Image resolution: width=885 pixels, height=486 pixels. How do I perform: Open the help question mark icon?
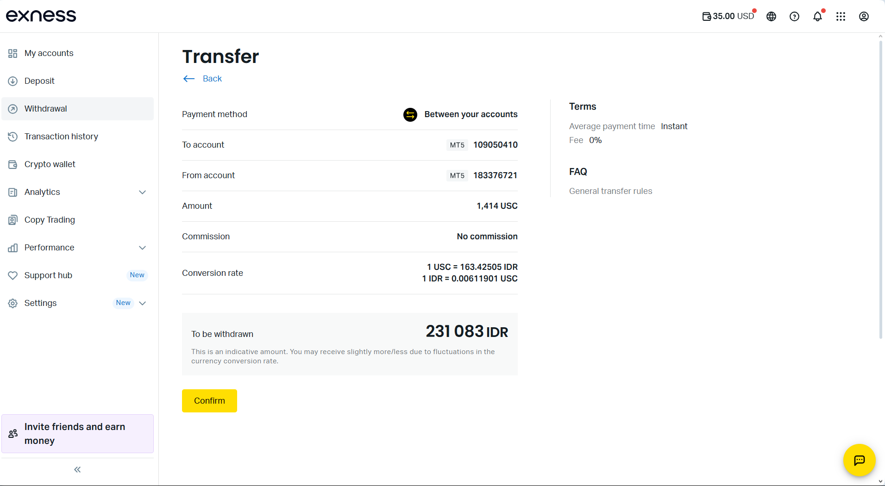point(794,17)
